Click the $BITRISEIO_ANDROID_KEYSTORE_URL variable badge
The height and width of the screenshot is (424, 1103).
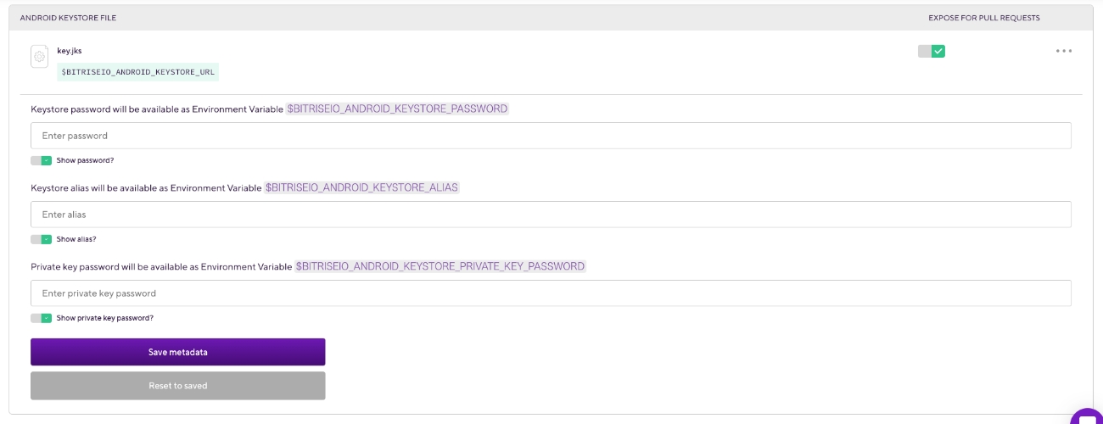pos(137,72)
